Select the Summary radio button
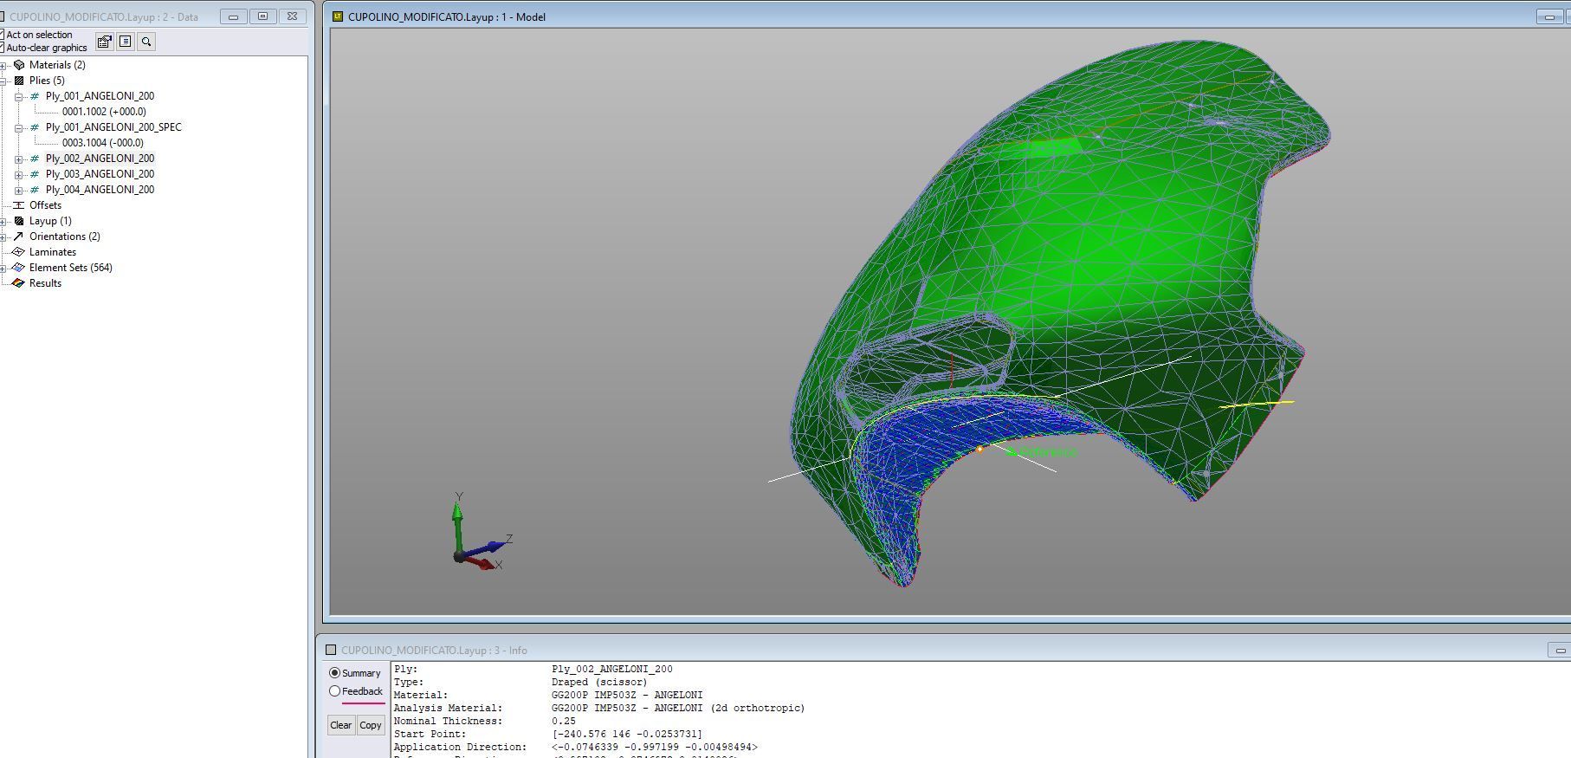Viewport: 1571px width, 758px height. pyautogui.click(x=335, y=673)
